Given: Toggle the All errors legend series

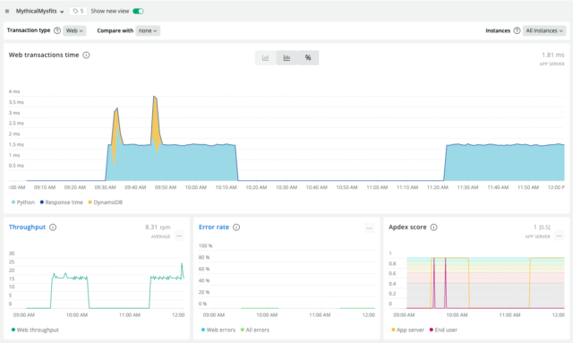Looking at the screenshot, I should 254,330.
